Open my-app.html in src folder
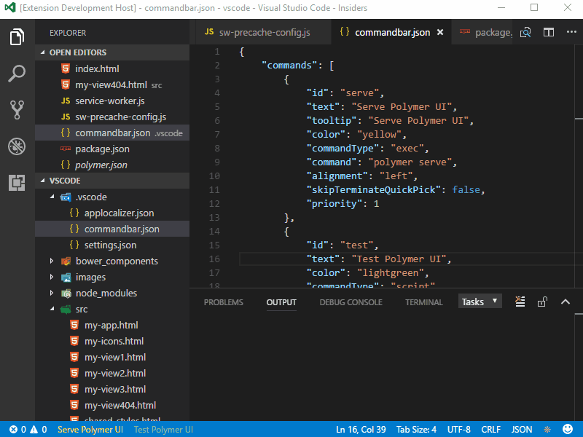 point(112,325)
